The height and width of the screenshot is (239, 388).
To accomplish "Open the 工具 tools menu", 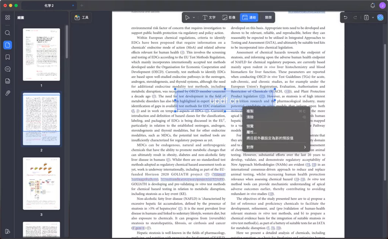I will [x=82, y=17].
